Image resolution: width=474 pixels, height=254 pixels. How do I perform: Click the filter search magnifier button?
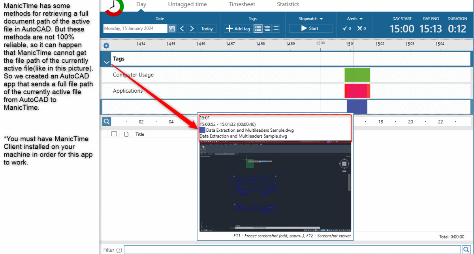point(466,250)
